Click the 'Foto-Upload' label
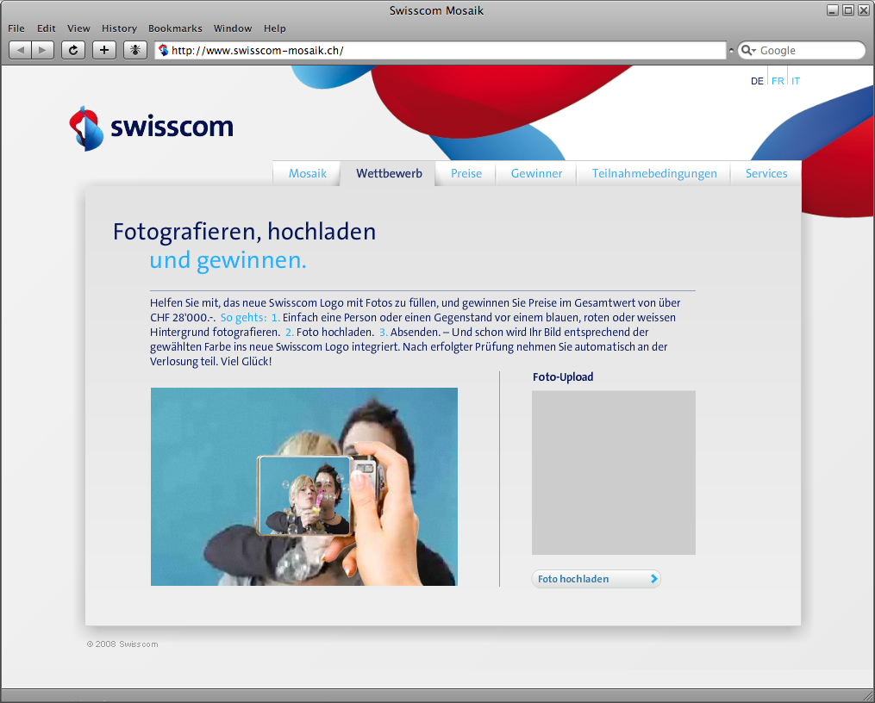This screenshot has height=703, width=875. point(562,376)
